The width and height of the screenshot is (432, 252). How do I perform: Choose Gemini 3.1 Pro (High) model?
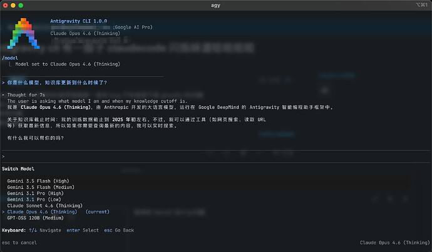(35, 193)
